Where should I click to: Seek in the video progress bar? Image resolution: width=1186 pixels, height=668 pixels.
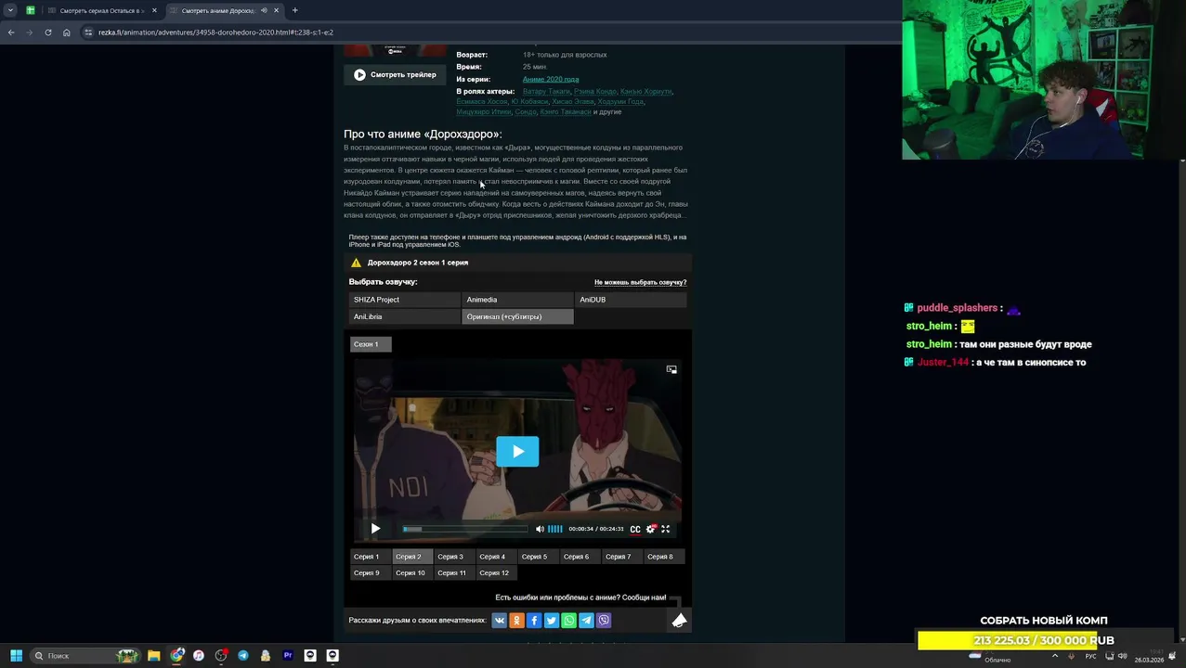(465, 529)
